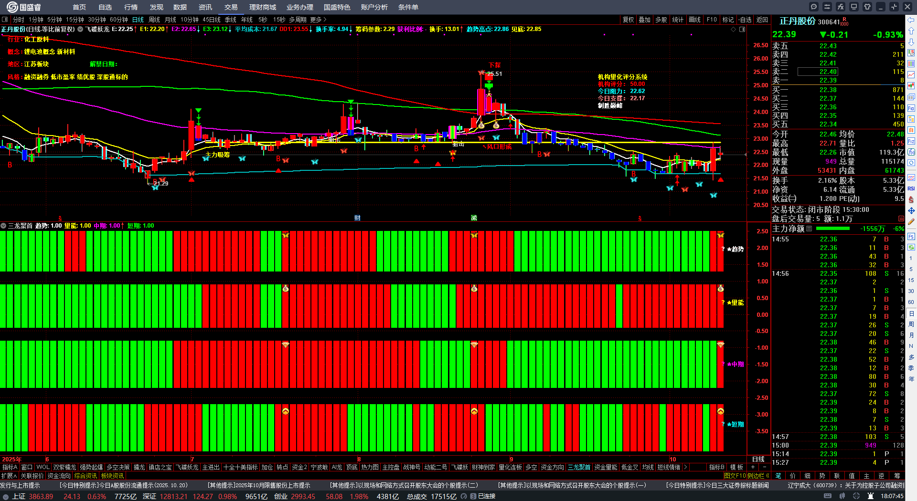Expand the 扩展 panel arrow

coord(9,476)
